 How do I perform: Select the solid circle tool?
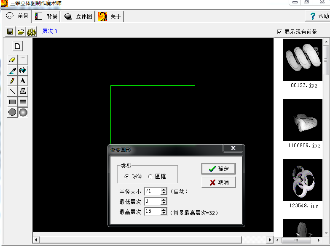12,112
